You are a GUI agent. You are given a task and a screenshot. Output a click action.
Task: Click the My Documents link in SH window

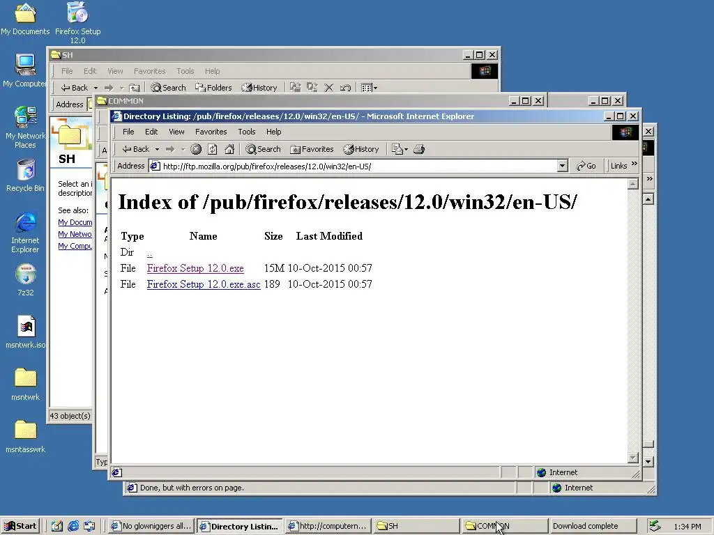75,222
